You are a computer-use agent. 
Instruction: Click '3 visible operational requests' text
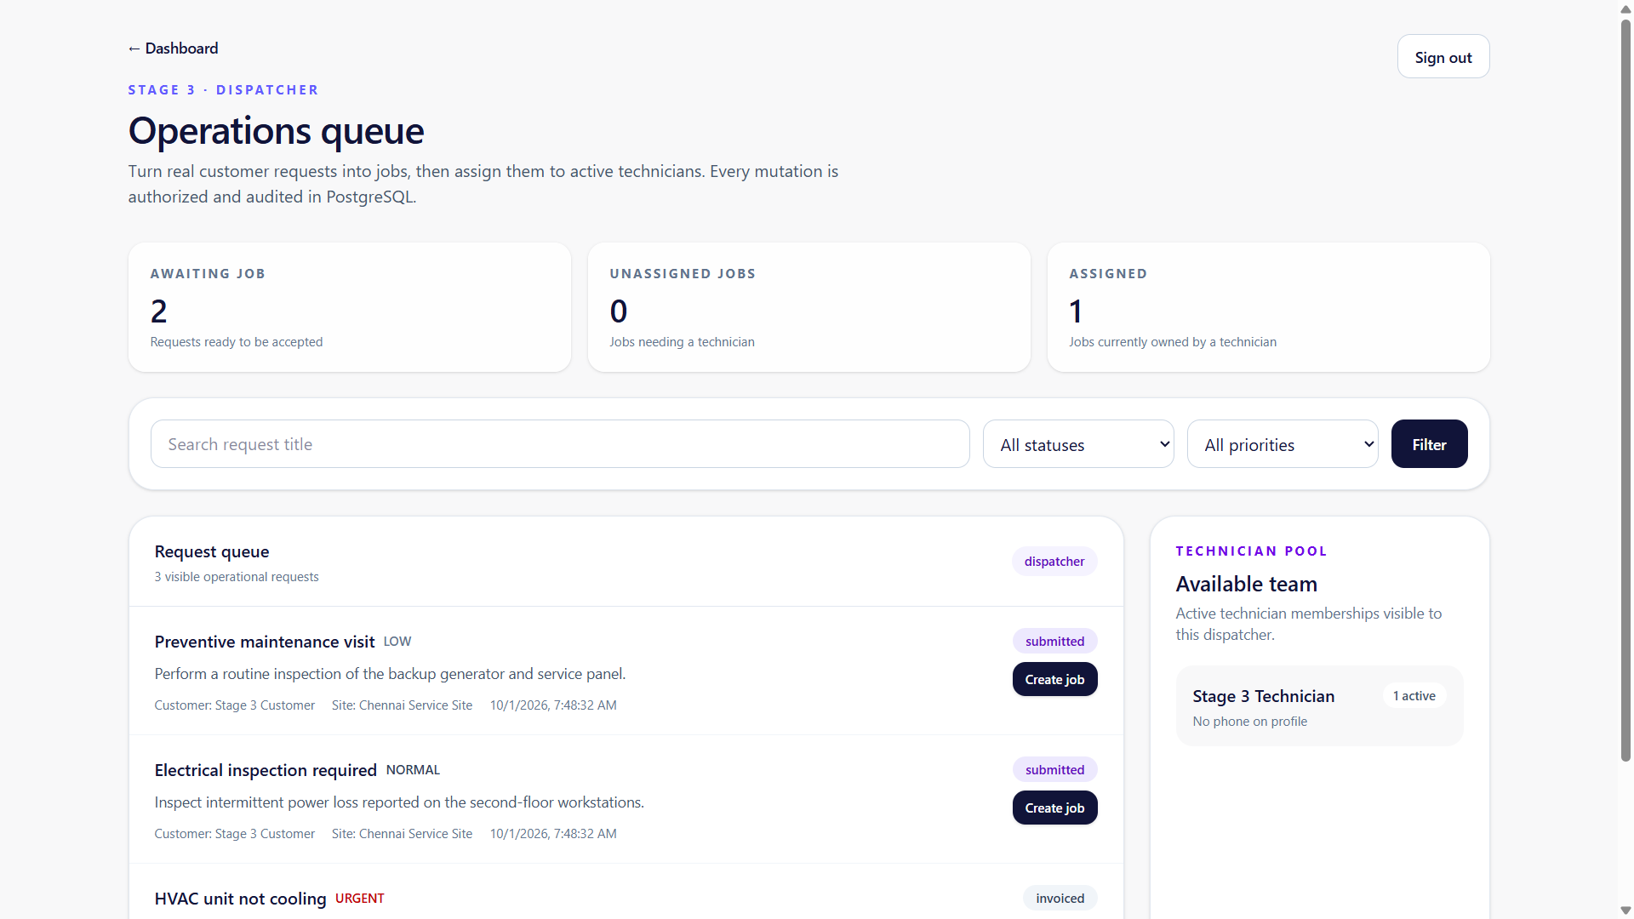237,577
